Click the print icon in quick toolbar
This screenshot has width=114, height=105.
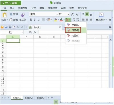pos(10,27)
